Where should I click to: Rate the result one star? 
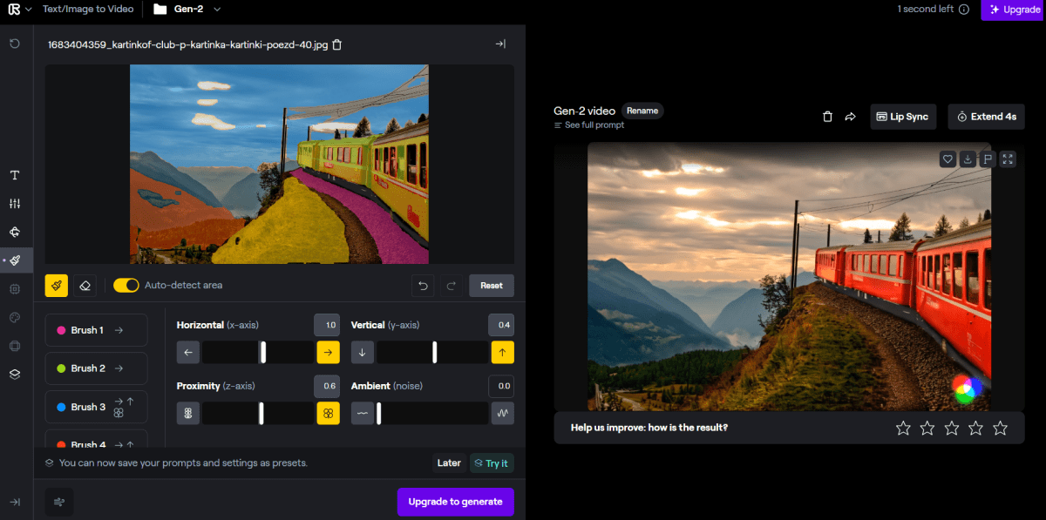pos(903,428)
